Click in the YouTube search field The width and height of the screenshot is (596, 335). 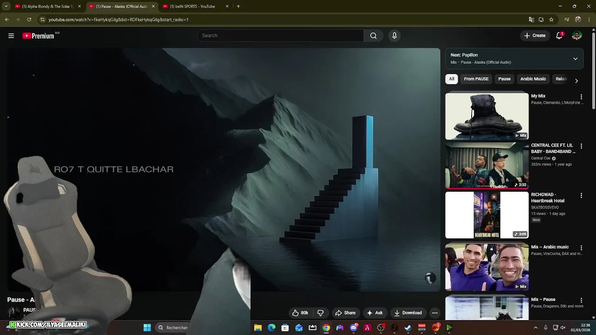[280, 36]
